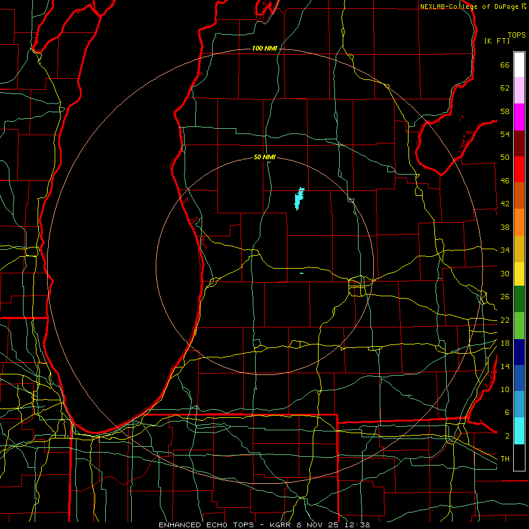This screenshot has width=529, height=529.
Task: Click the cyan swatch near 2
Action: [x=519, y=431]
